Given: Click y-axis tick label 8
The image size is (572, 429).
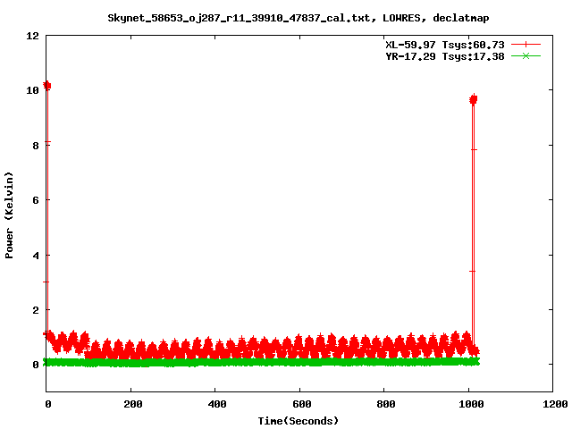Looking at the screenshot, I should [36, 145].
